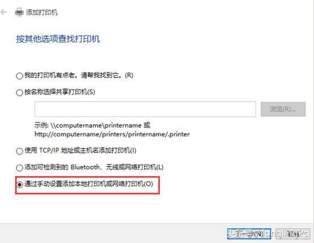This screenshot has width=314, height=243.
Task: Select the TCP/IP 地址或主机名 radio circle
Action: (x=19, y=151)
